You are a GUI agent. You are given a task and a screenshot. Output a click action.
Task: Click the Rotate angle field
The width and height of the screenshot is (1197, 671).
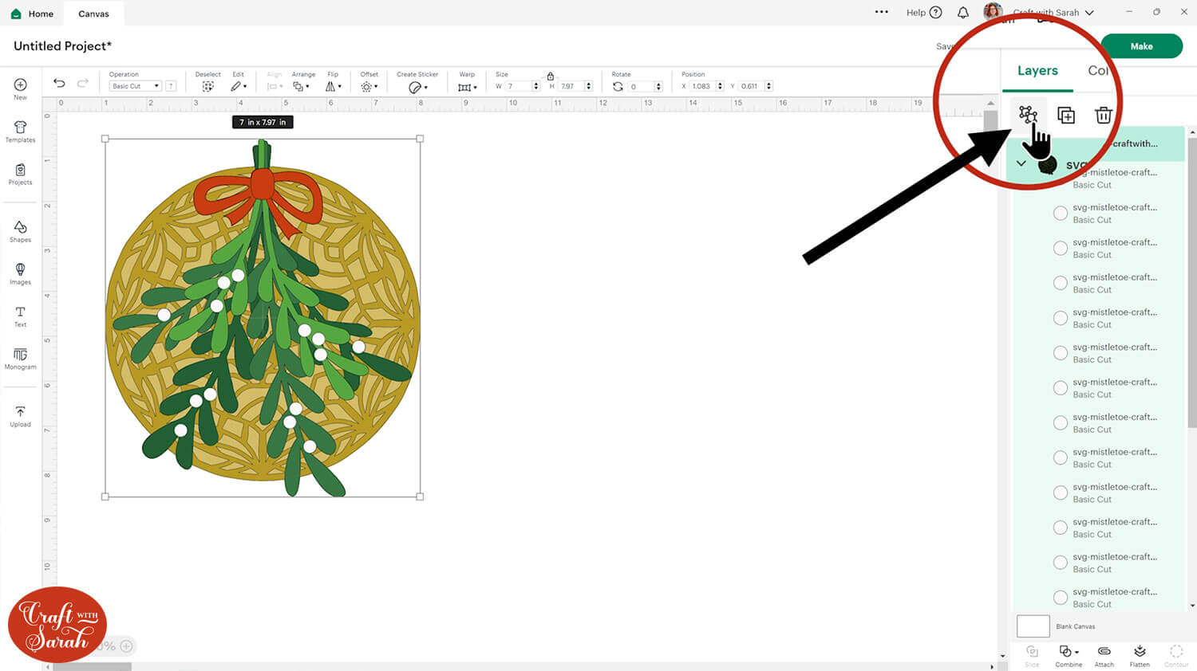tap(641, 86)
